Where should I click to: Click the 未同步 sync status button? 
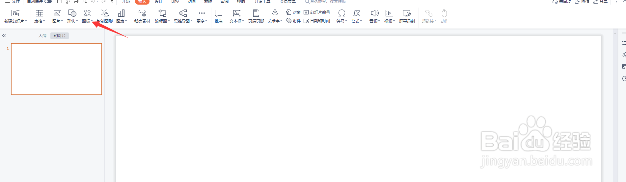tap(561, 2)
